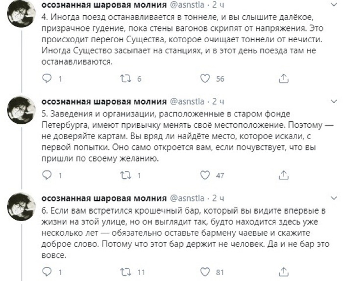Image resolution: width=343 pixels, height=281 pixels.
Task: Share tweet number 5 via share icon
Action: click(283, 175)
